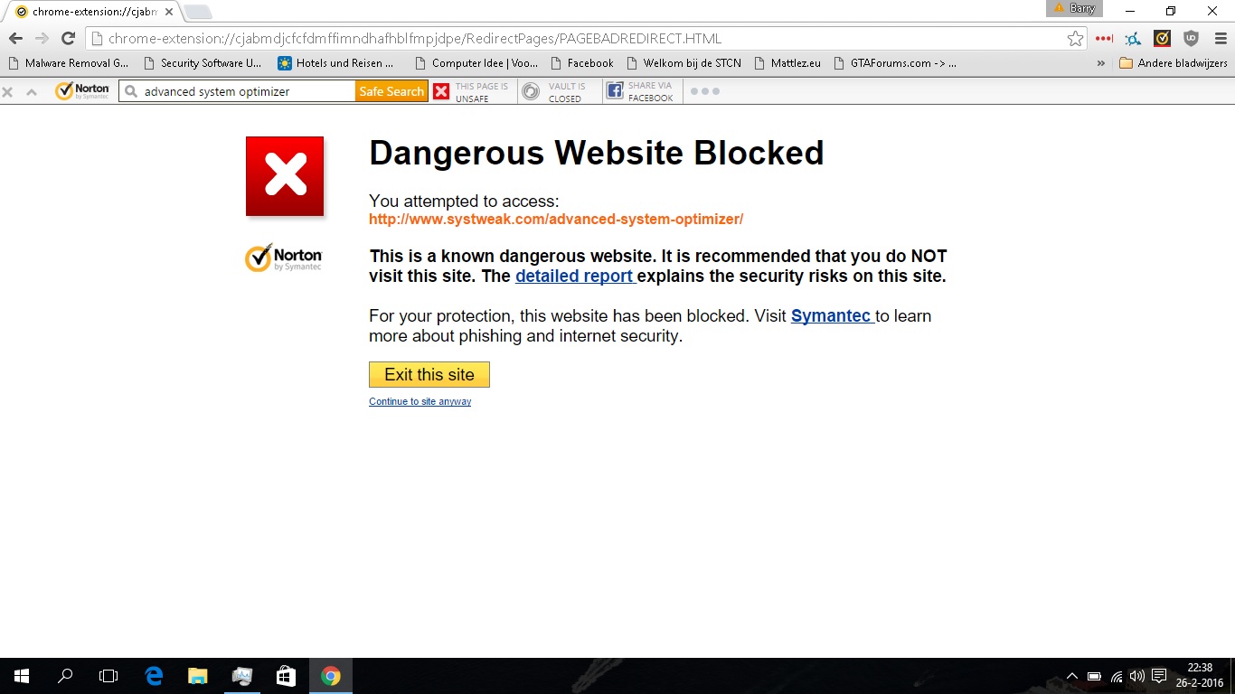This screenshot has width=1235, height=694.
Task: Click the Norton logo in the toolbar
Action: tap(82, 91)
